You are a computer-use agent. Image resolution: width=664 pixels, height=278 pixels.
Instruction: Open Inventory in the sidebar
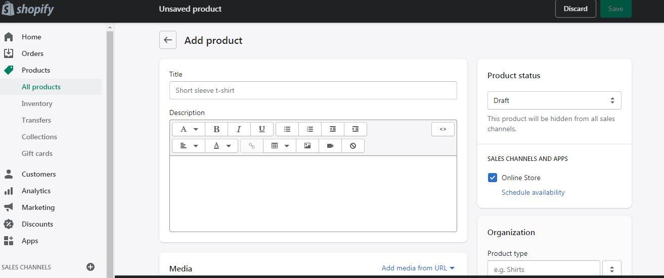tap(37, 103)
